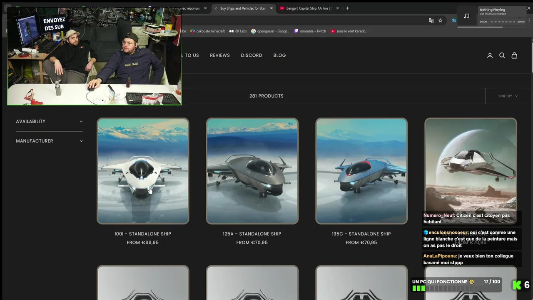Open the Sort By dropdown

(x=508, y=96)
